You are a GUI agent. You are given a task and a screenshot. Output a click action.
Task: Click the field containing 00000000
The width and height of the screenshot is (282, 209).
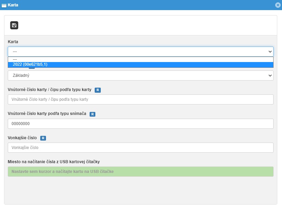coord(140,124)
